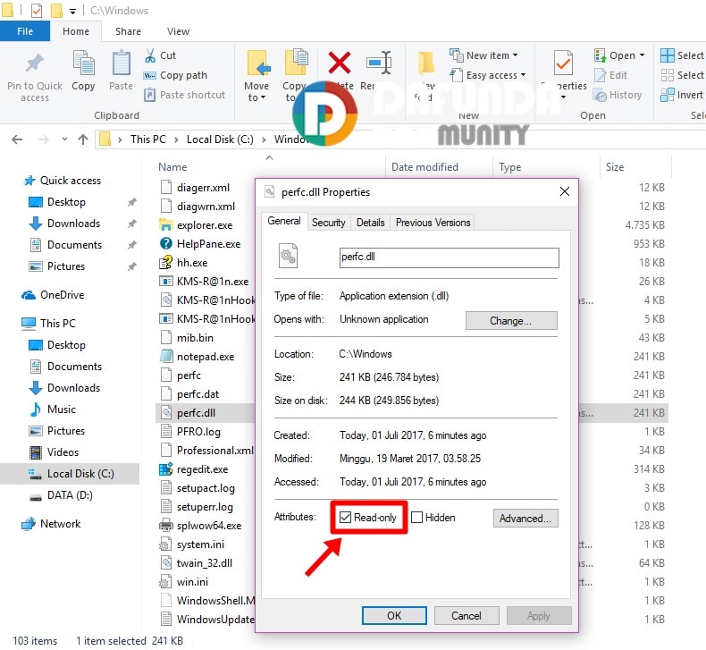Click the Advanced... button
The image size is (706, 650).
pos(525,518)
